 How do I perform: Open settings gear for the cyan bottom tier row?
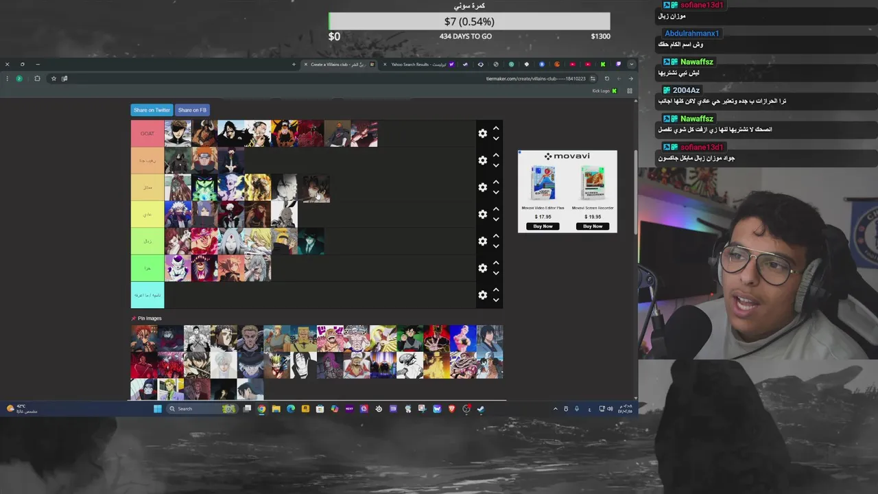point(483,295)
